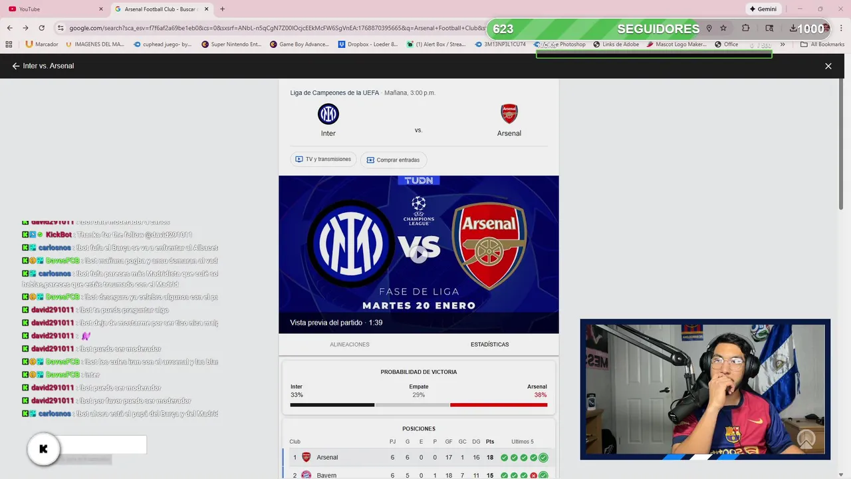Open the Marcador bookmark
The image size is (851, 479).
pyautogui.click(x=42, y=45)
